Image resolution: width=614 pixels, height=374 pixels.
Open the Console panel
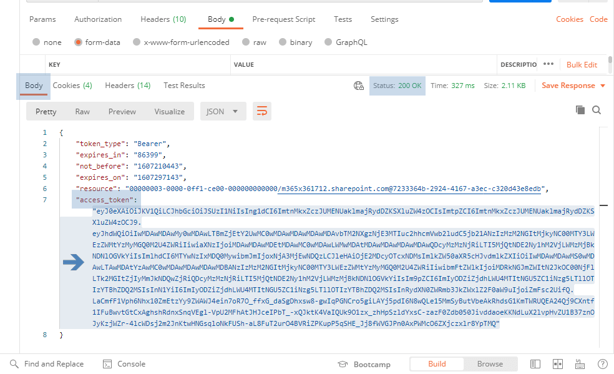(124, 364)
